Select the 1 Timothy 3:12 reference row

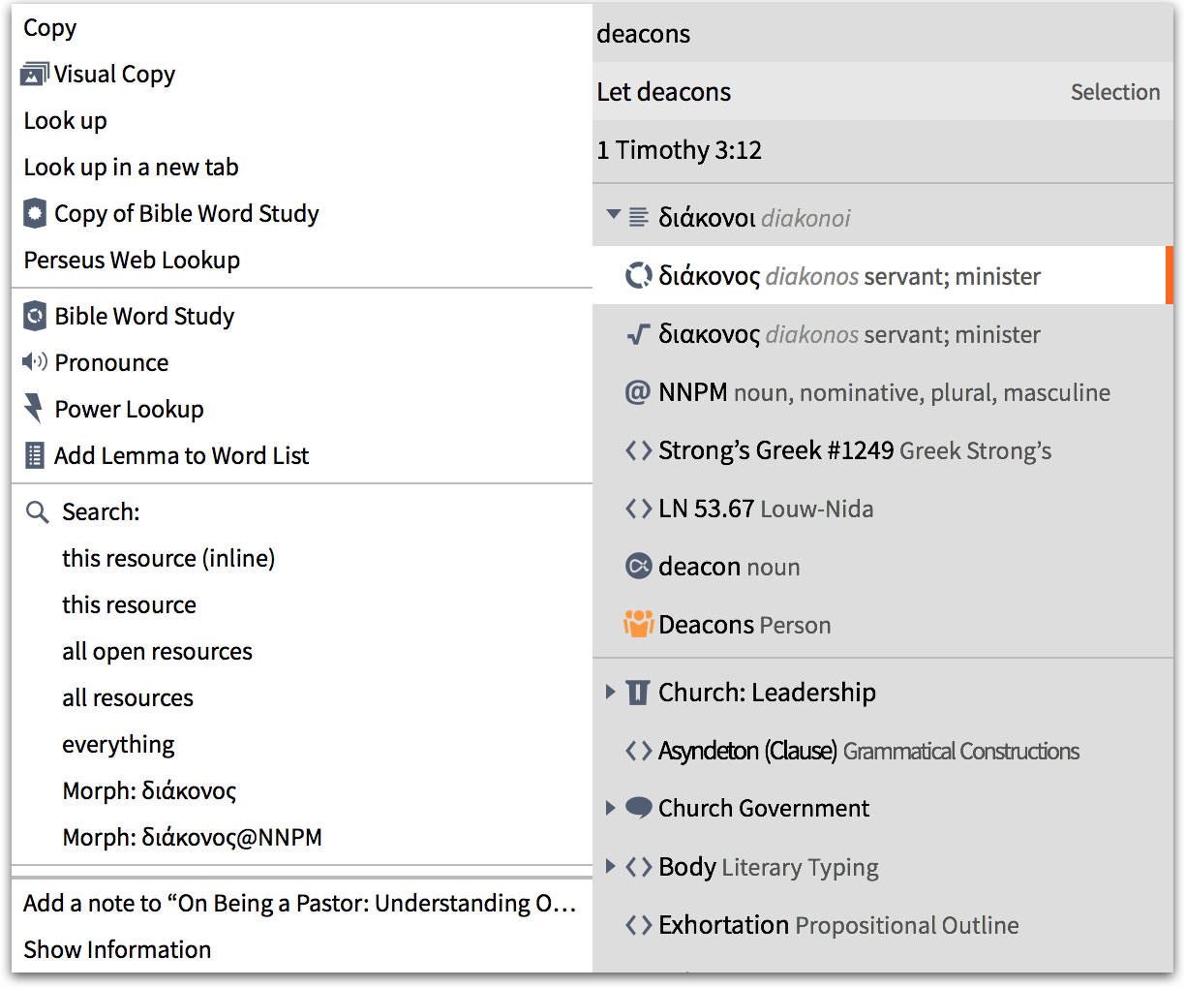click(x=680, y=150)
